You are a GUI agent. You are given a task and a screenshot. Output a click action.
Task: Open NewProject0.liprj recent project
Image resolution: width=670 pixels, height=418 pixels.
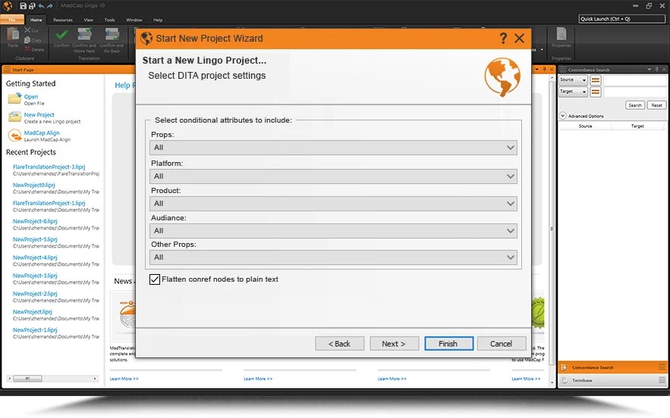[x=33, y=185]
